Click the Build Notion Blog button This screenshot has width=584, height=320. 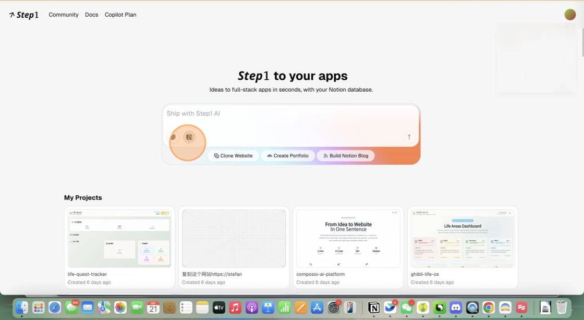[346, 155]
